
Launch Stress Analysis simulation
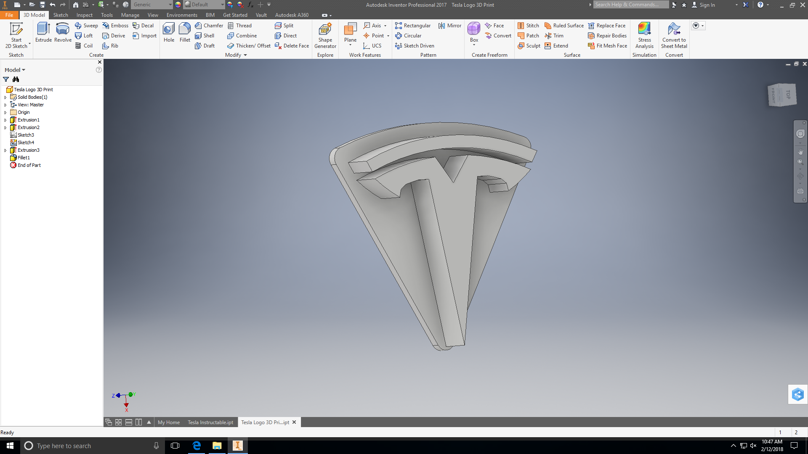[x=644, y=35]
